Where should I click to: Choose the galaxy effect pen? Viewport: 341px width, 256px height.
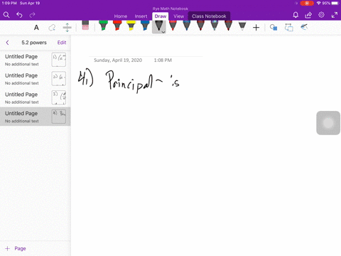click(215, 26)
